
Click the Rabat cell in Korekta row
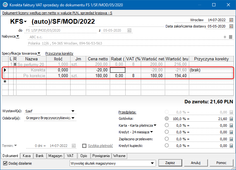click(118, 70)
